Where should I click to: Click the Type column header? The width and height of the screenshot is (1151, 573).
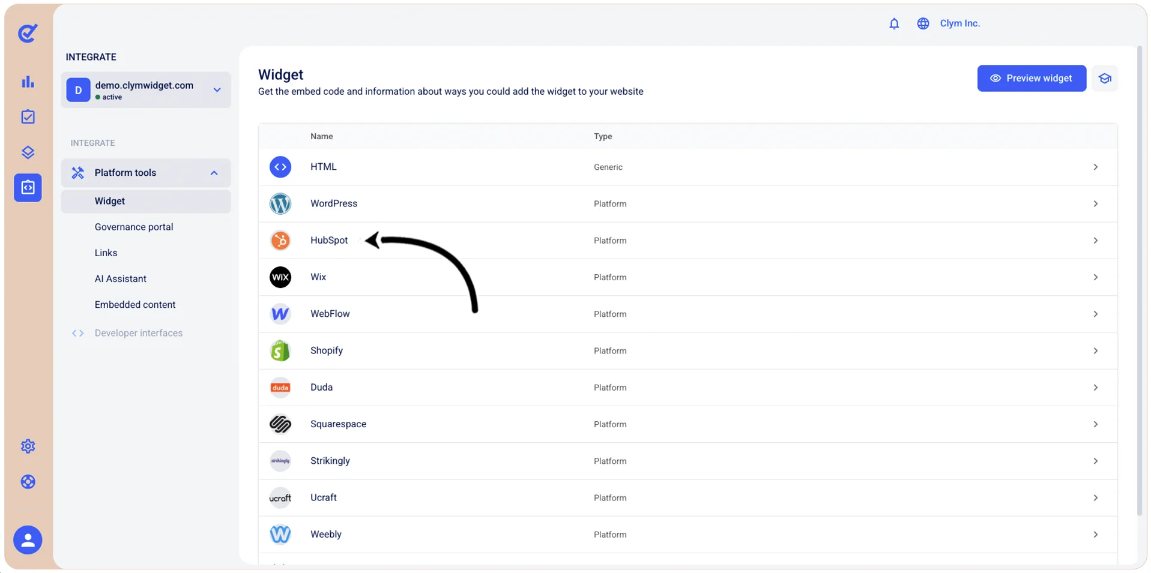pos(603,136)
